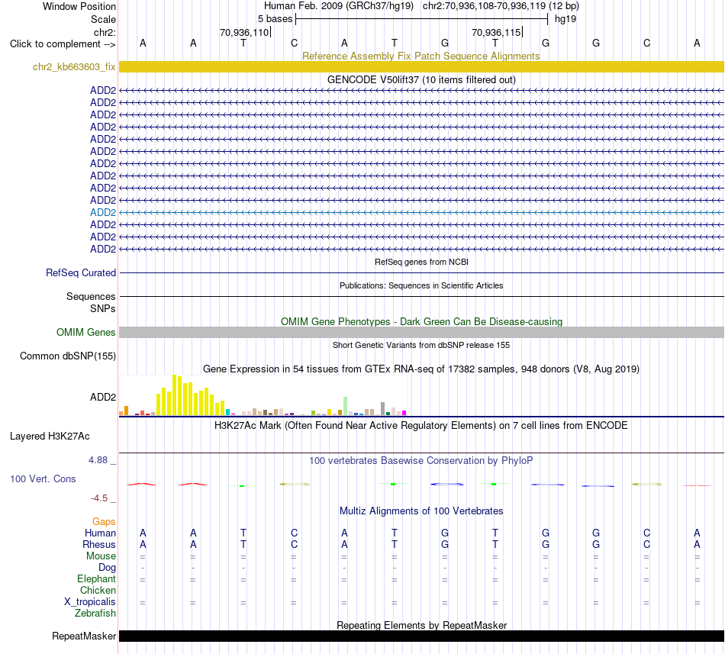The width and height of the screenshot is (725, 654).
Task: Click the '5 bases' scale bar label
Action: [275, 19]
